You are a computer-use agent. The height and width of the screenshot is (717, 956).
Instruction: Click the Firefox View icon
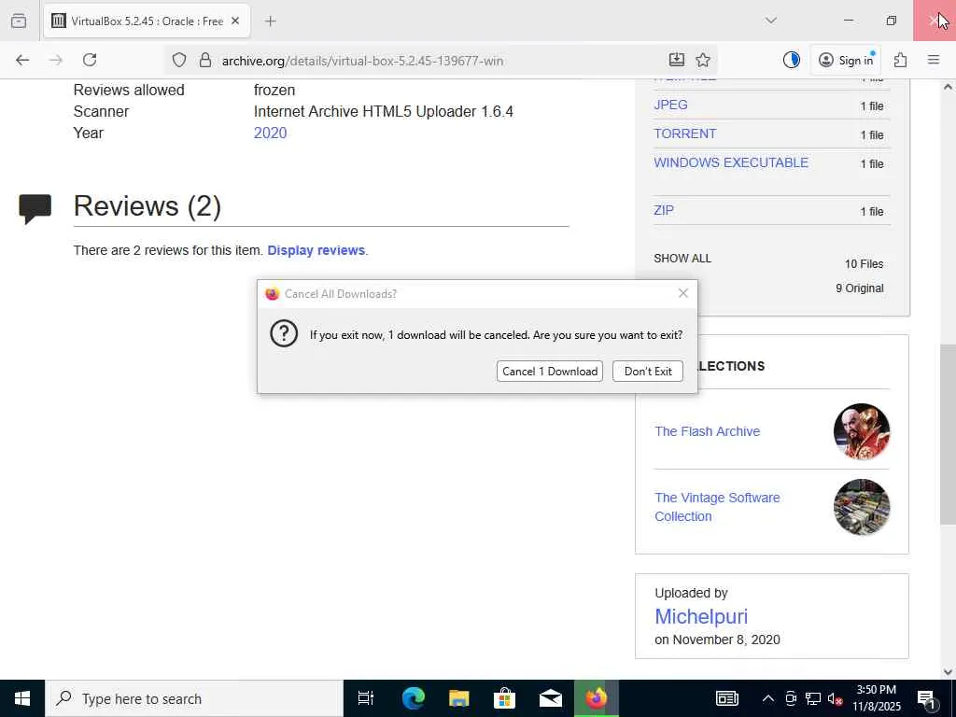[19, 21]
